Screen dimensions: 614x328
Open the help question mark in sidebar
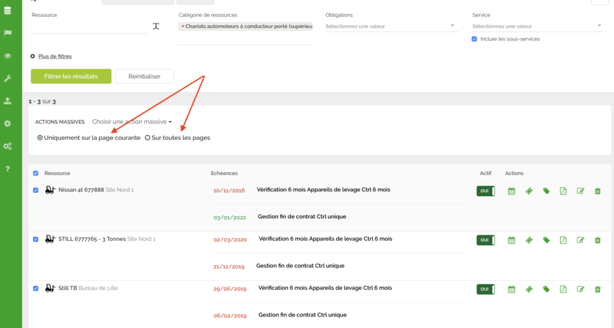tap(8, 169)
